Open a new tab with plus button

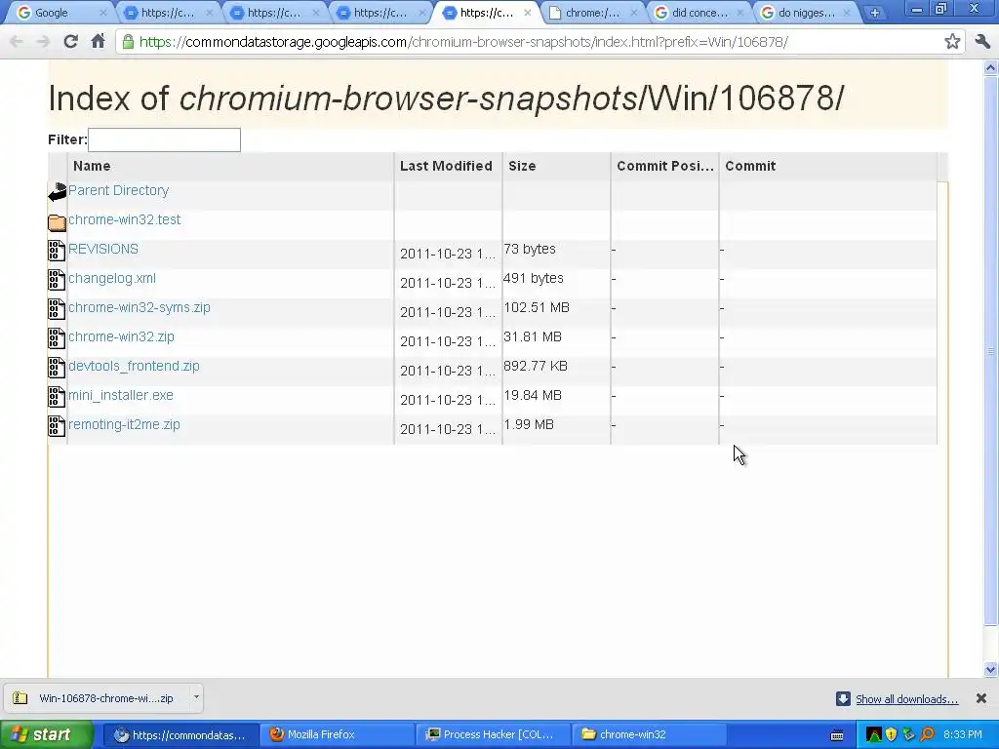click(874, 13)
